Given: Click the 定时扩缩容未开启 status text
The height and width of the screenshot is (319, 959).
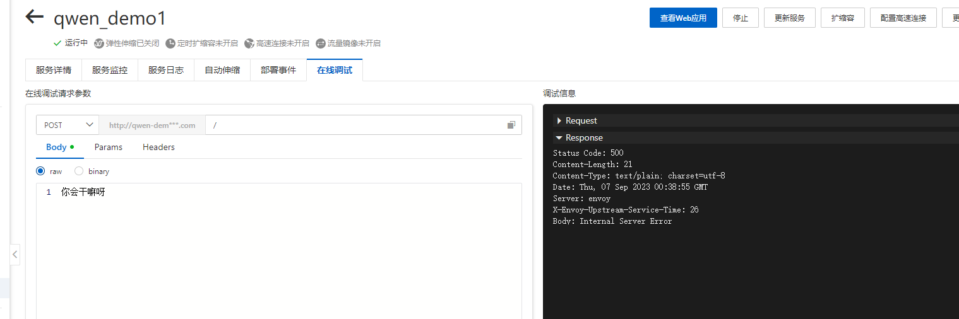Looking at the screenshot, I should [208, 43].
